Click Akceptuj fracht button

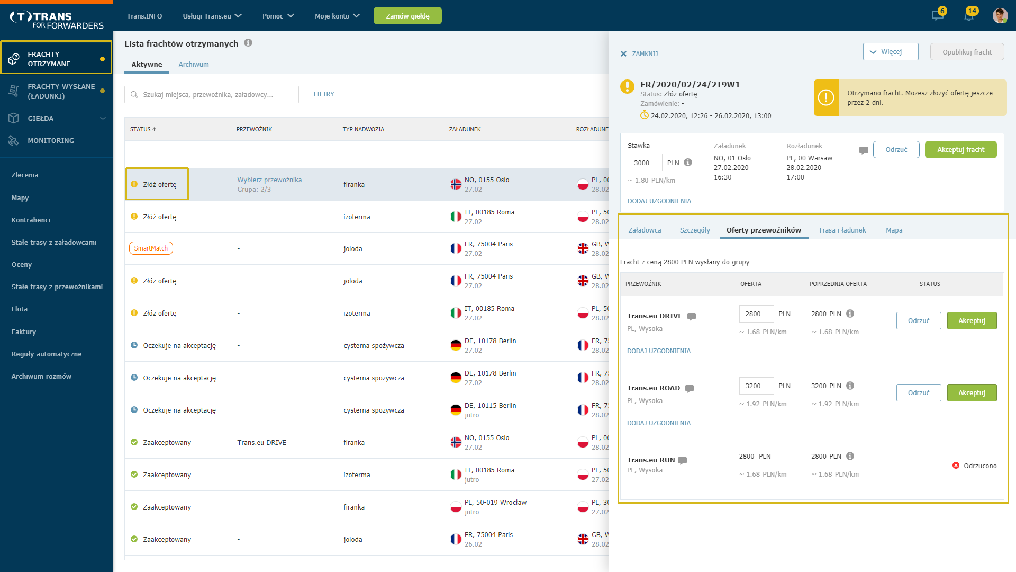(x=960, y=149)
